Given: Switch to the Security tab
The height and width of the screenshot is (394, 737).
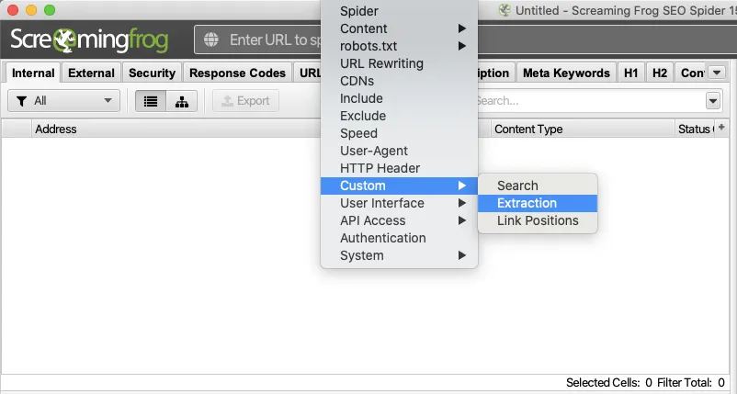Looking at the screenshot, I should pyautogui.click(x=152, y=73).
